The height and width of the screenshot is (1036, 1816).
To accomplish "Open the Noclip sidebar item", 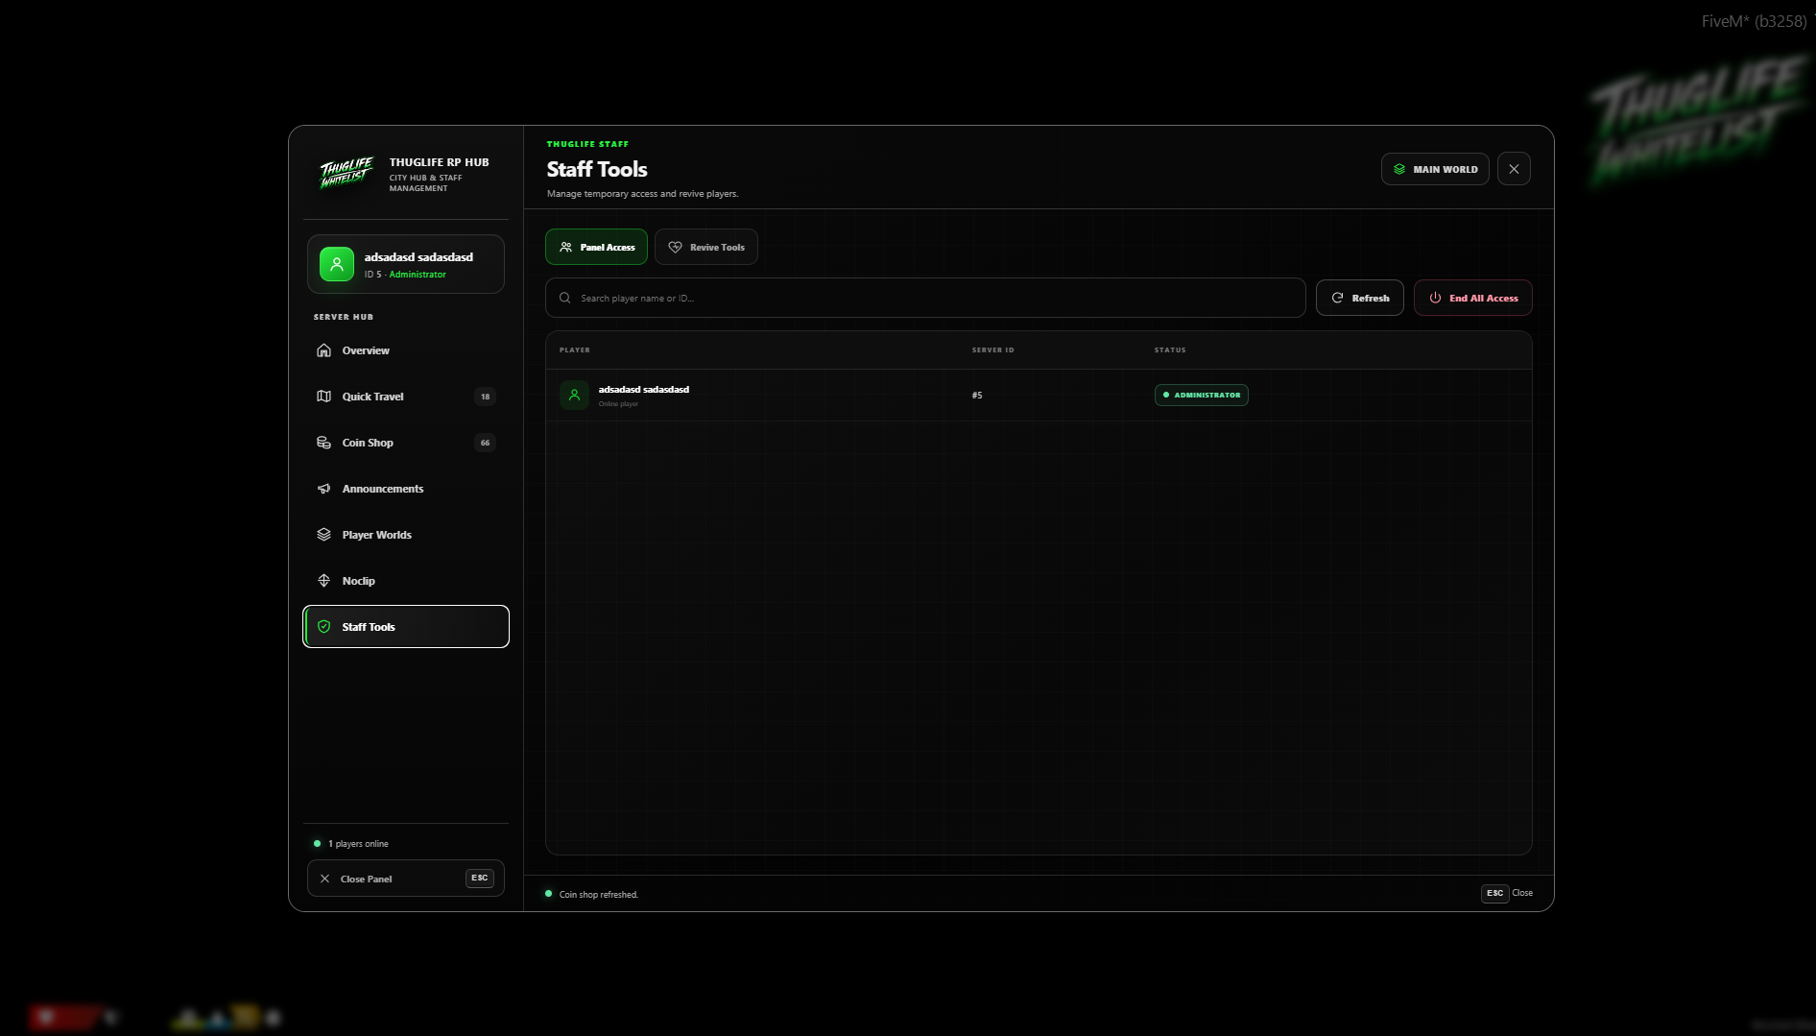I will click(x=405, y=581).
